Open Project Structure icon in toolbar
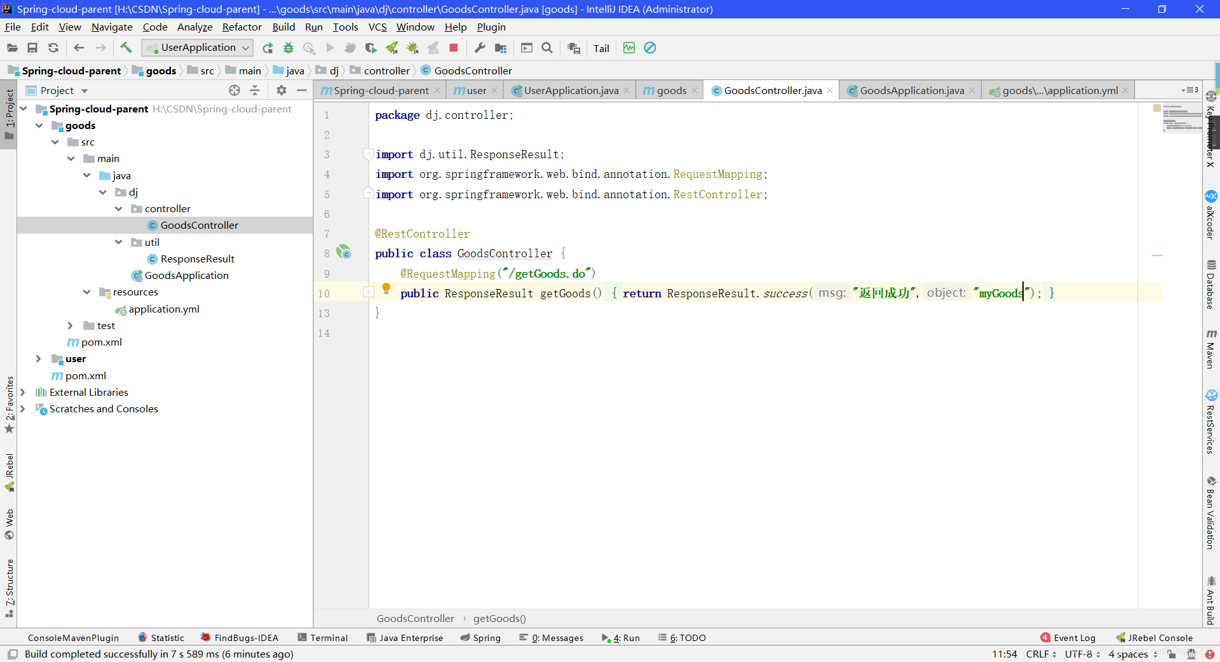Viewport: 1220px width, 662px height. coord(501,48)
